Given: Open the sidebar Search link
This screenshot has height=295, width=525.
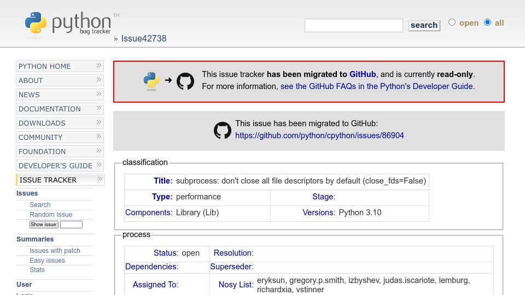Looking at the screenshot, I should (x=40, y=205).
